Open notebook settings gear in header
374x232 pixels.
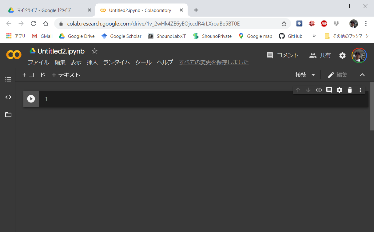342,55
